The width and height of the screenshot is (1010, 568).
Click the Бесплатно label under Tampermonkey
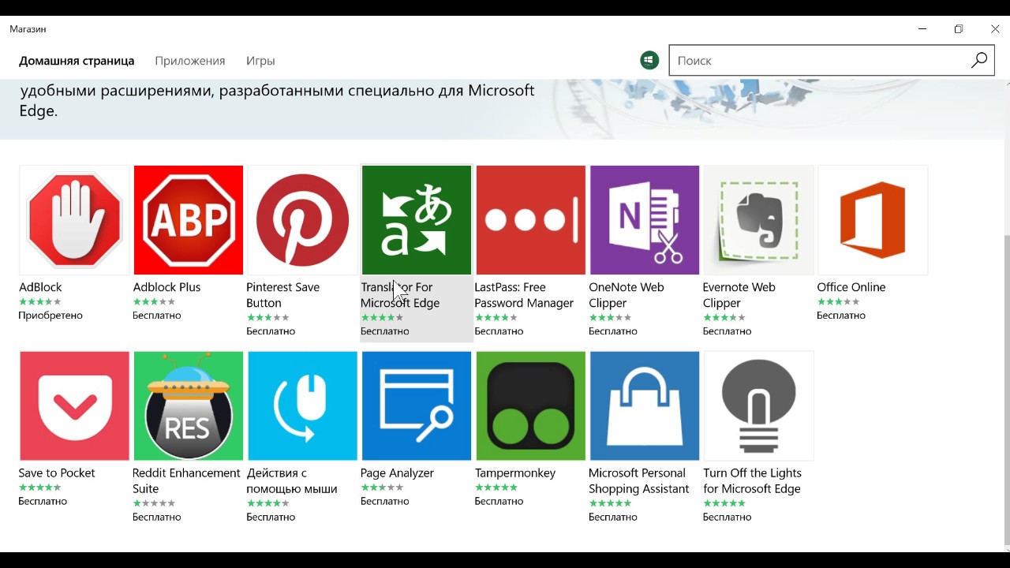[x=499, y=502]
